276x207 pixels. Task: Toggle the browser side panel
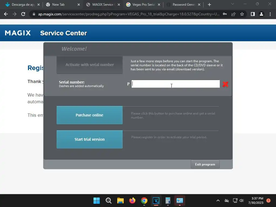pyautogui.click(x=253, y=14)
